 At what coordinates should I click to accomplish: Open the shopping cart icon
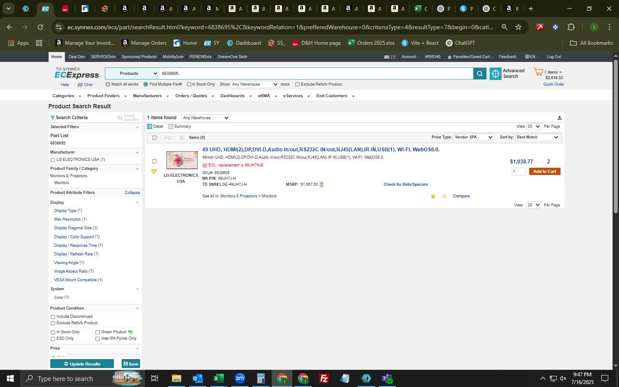coord(538,72)
